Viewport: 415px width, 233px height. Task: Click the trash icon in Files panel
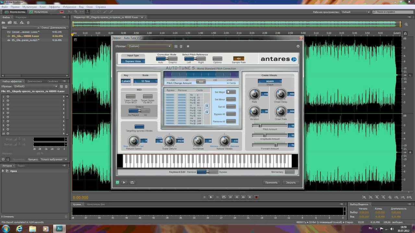[28, 23]
